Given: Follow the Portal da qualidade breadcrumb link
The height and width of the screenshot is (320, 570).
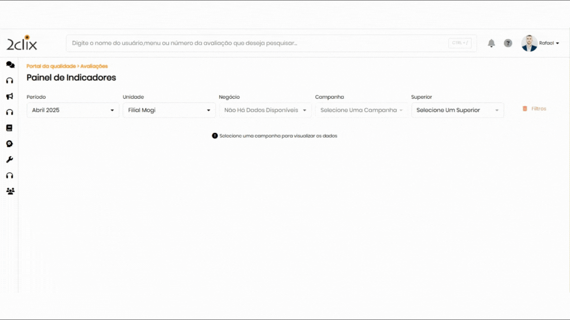Looking at the screenshot, I should pos(51,66).
